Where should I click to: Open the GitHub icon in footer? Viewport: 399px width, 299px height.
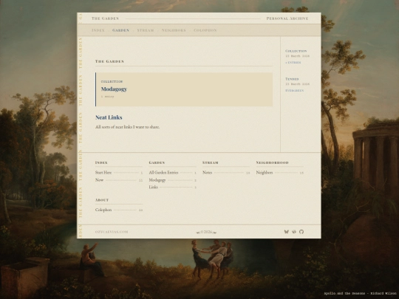[x=301, y=232]
